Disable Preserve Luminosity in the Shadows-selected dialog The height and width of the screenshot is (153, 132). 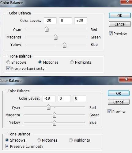(x=7, y=146)
